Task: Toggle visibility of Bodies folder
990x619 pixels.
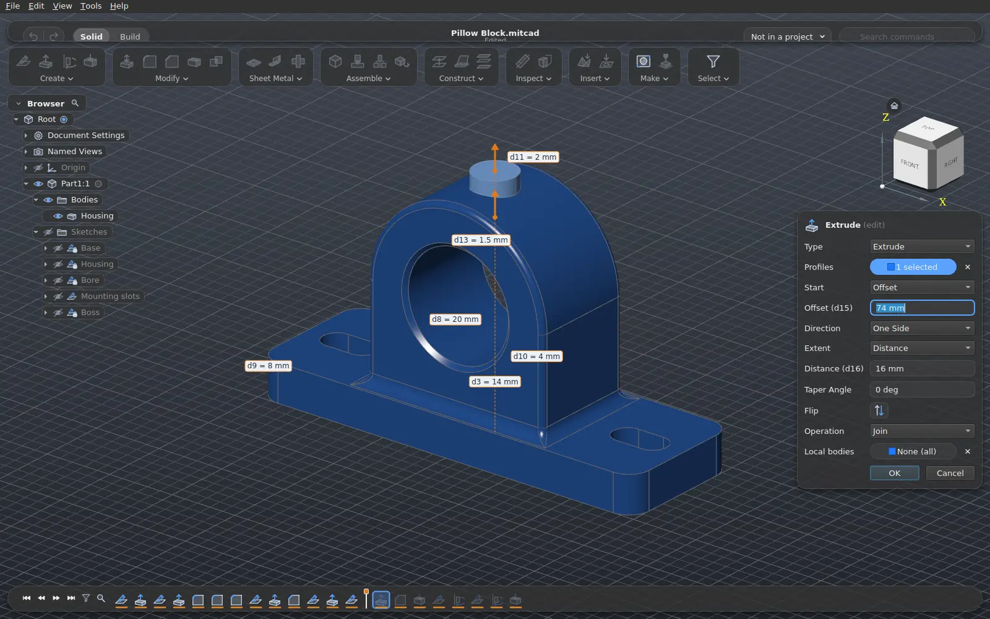Action: point(48,200)
